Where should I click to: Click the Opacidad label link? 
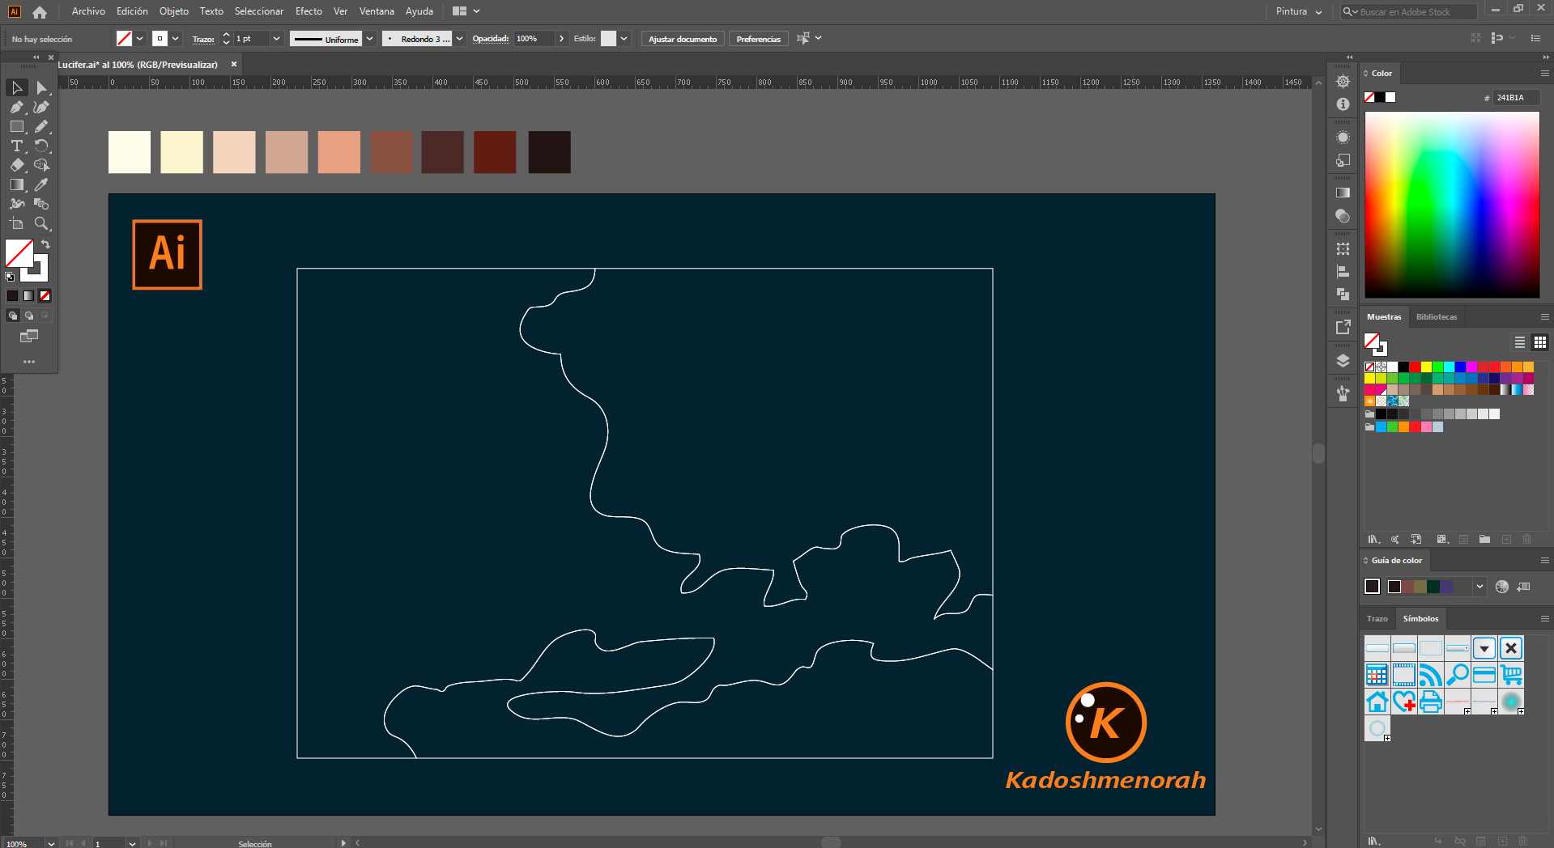pyautogui.click(x=491, y=39)
